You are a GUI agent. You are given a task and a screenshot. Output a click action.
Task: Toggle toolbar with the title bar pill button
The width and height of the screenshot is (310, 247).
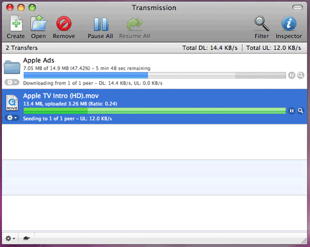pyautogui.click(x=297, y=8)
